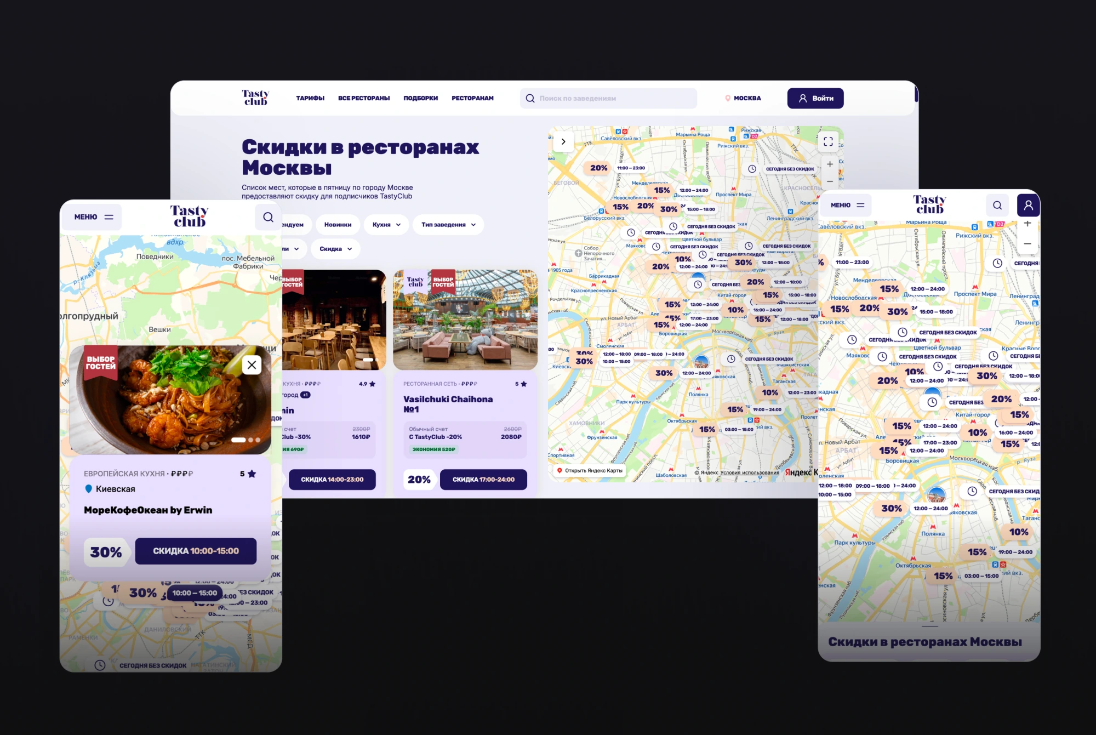Screen dimensions: 1096x735
Task: Tap the profile icon in right mobile view
Action: coord(1028,205)
